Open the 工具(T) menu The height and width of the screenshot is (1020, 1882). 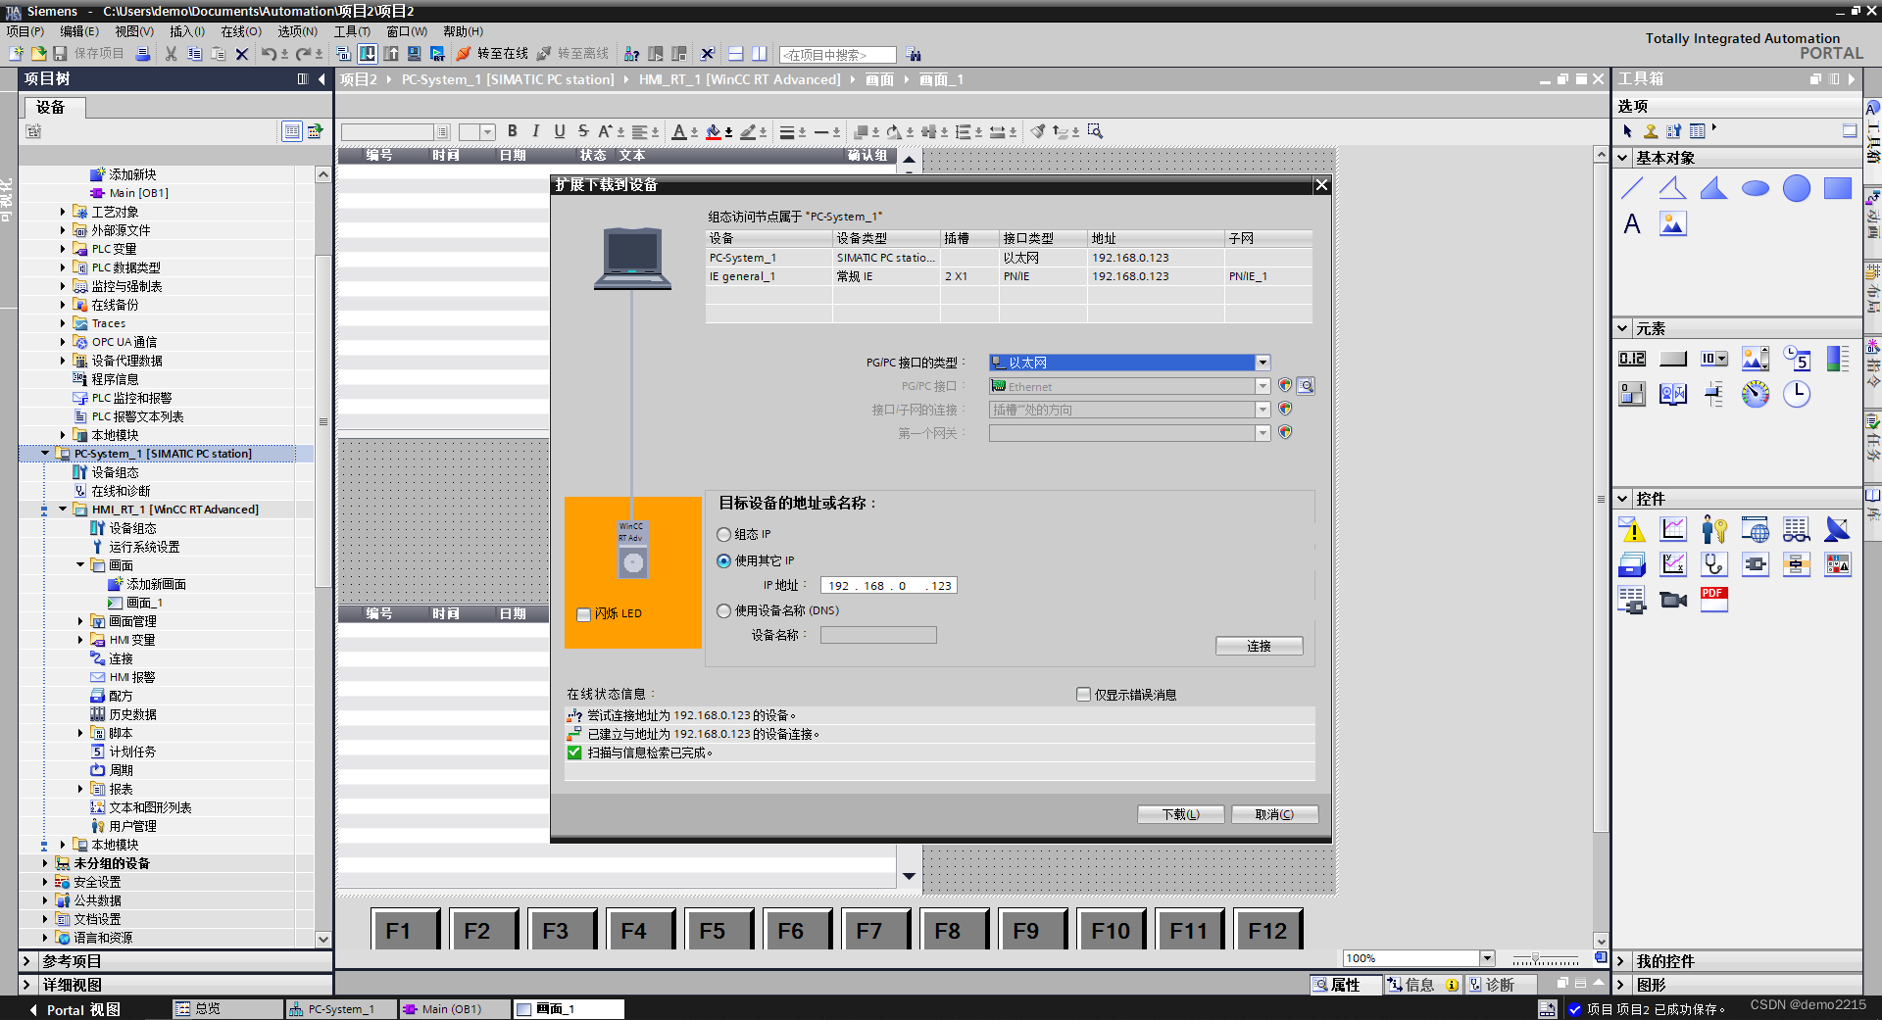pyautogui.click(x=352, y=31)
